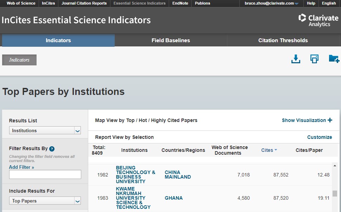Switch to the Field Baselines tab

pos(170,40)
